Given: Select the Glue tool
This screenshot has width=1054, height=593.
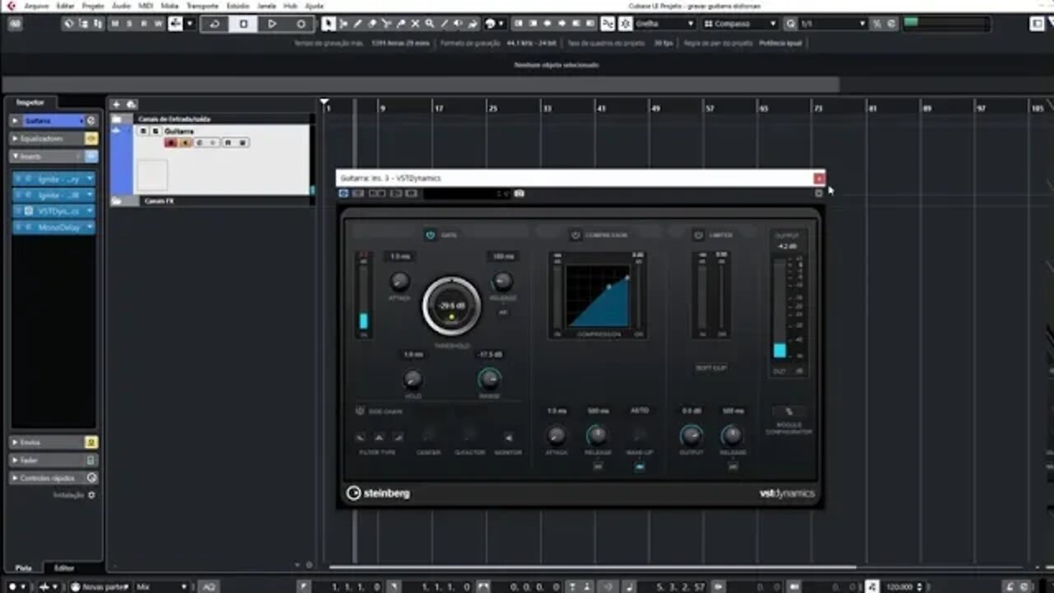Looking at the screenshot, I should pos(400,24).
